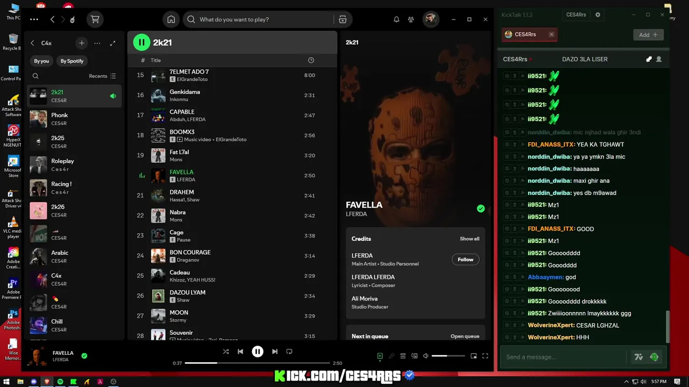Image resolution: width=689 pixels, height=387 pixels.
Task: Enter Spotify full screen mode
Action: [x=485, y=356]
